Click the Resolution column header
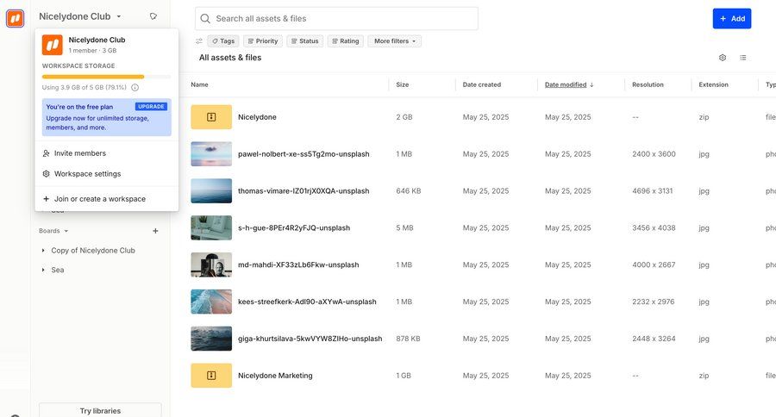 point(648,84)
